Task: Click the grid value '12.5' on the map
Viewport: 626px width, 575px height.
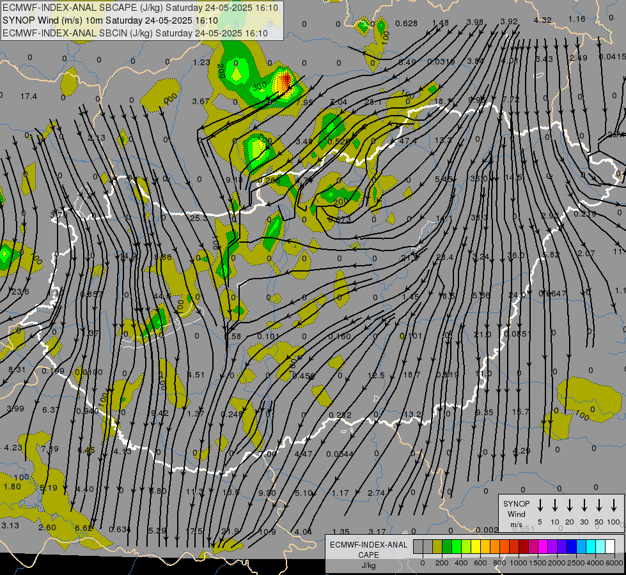Action: (x=376, y=375)
